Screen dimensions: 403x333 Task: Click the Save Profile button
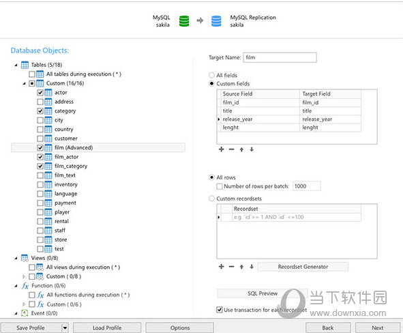(x=31, y=328)
